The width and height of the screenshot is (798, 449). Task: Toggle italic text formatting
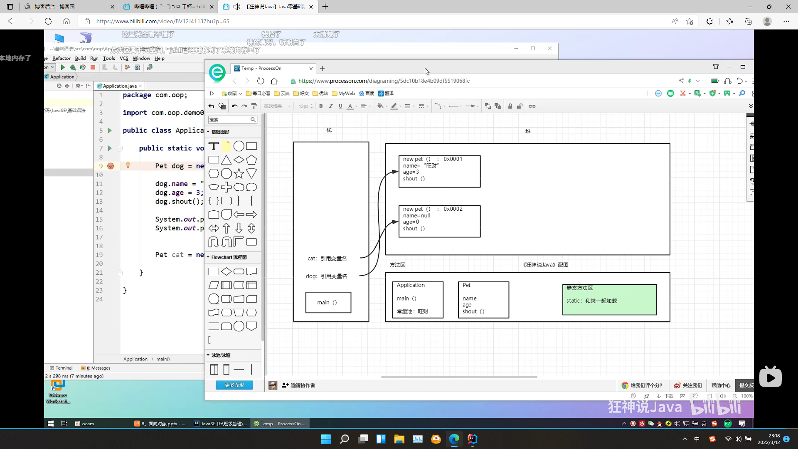(x=331, y=106)
